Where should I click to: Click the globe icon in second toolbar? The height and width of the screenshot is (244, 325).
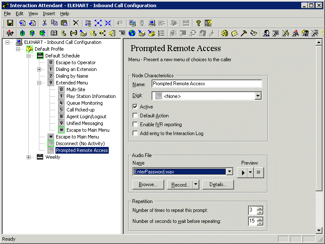(132, 33)
